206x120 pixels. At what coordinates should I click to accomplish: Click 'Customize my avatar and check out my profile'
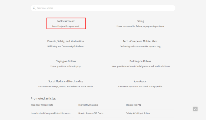(140, 87)
